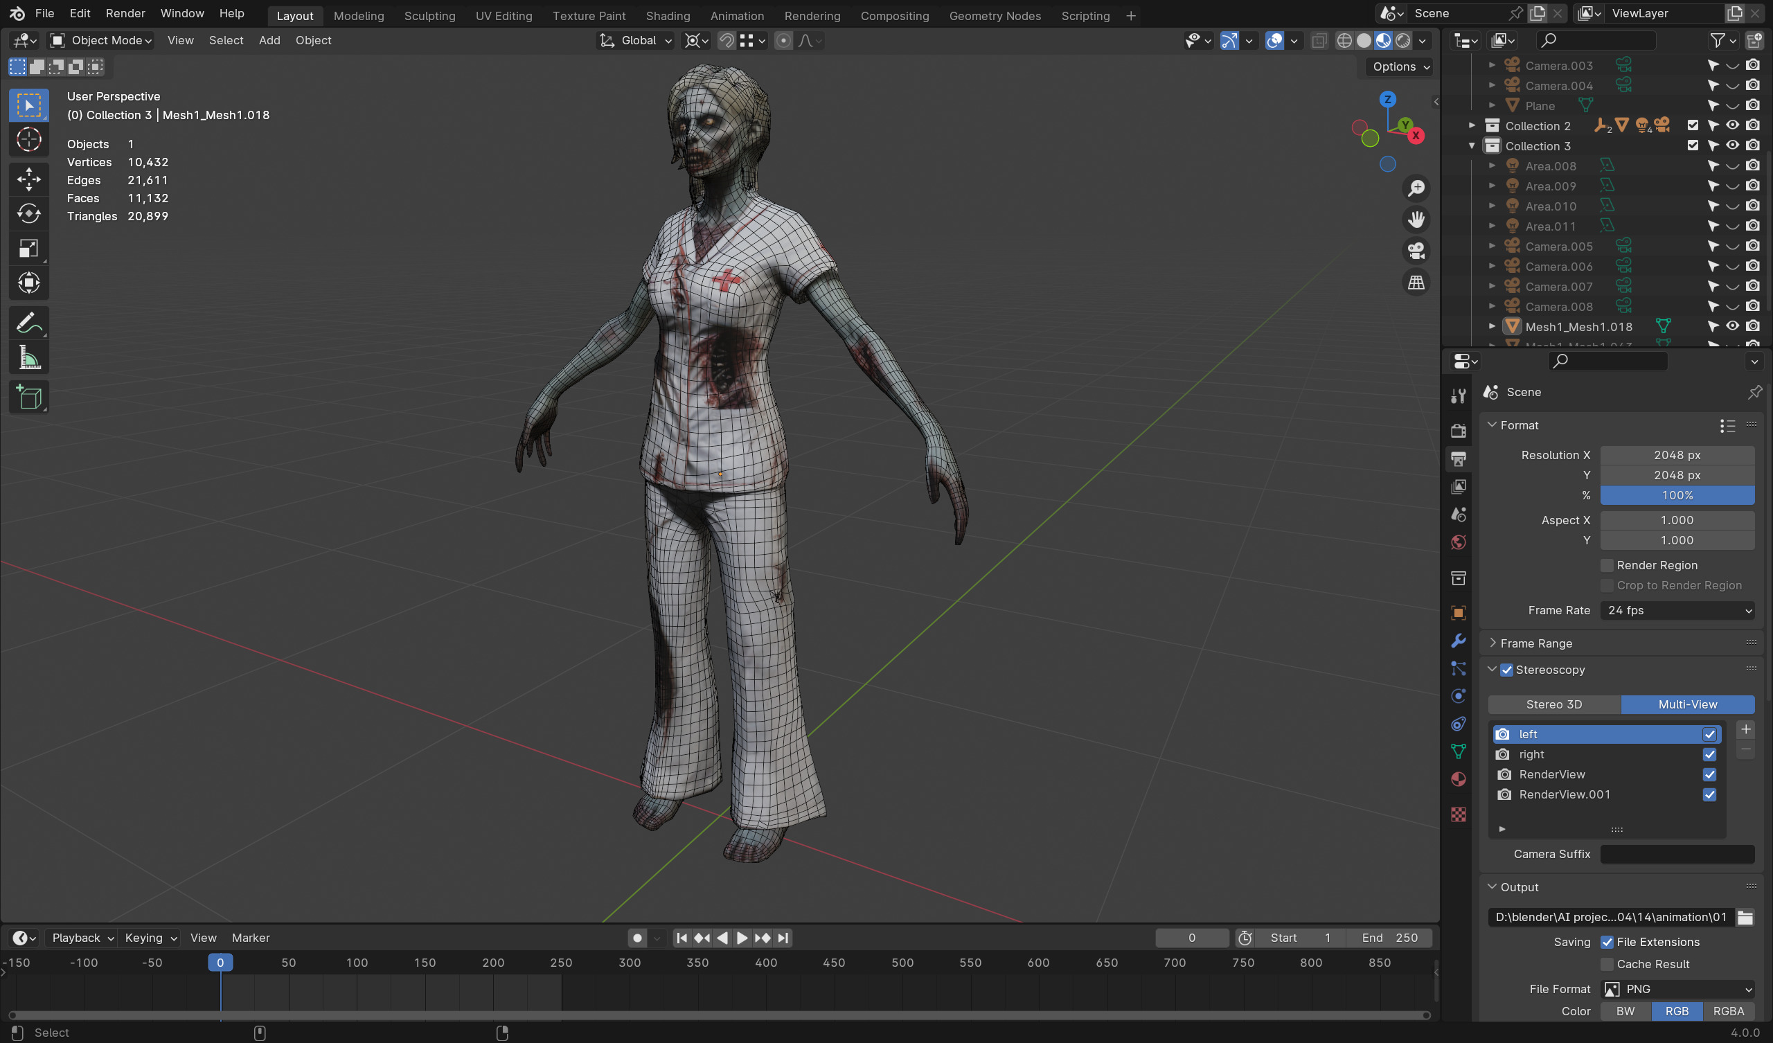The height and width of the screenshot is (1043, 1773).
Task: Select the Measure tool
Action: pos(29,358)
